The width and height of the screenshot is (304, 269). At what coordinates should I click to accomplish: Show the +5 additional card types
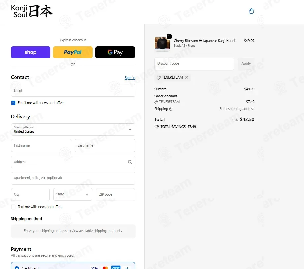[126, 268]
